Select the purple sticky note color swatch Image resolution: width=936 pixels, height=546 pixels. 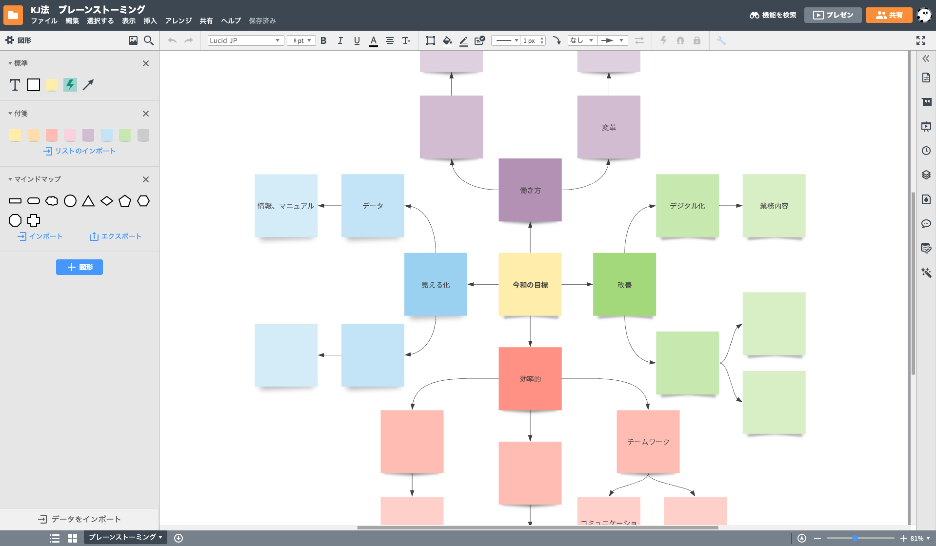tap(88, 135)
